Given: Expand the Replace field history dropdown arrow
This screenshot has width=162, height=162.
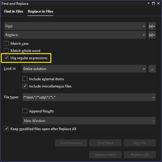Looking at the screenshot, I should point(144,35).
